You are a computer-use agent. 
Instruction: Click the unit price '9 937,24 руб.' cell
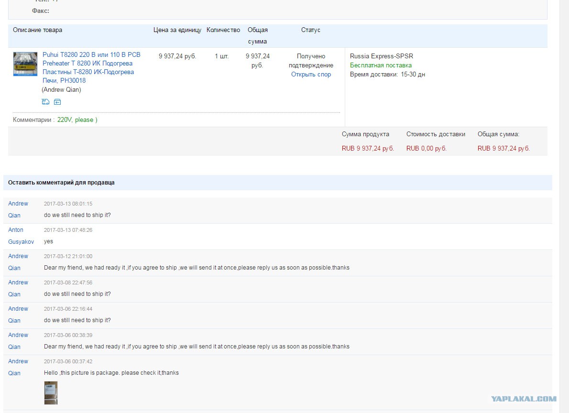click(177, 56)
